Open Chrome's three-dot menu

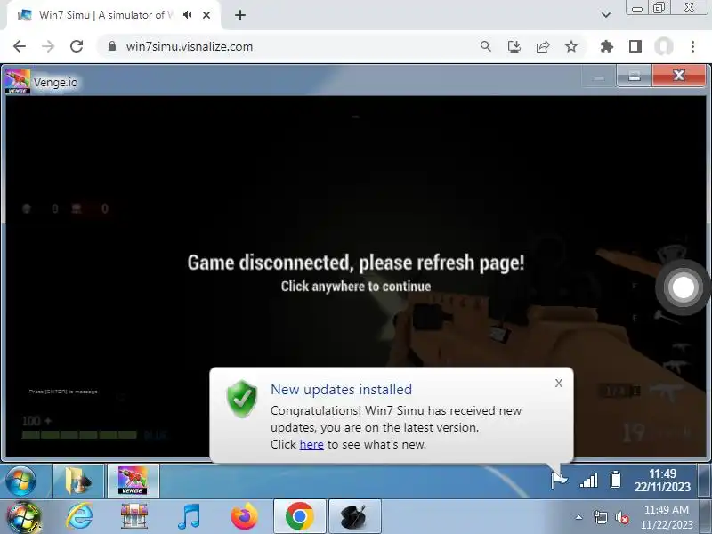click(692, 46)
